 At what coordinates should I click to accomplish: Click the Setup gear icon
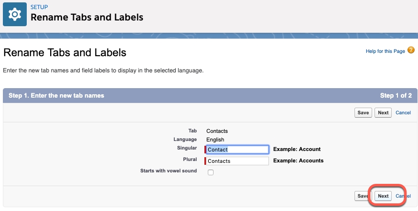click(15, 14)
